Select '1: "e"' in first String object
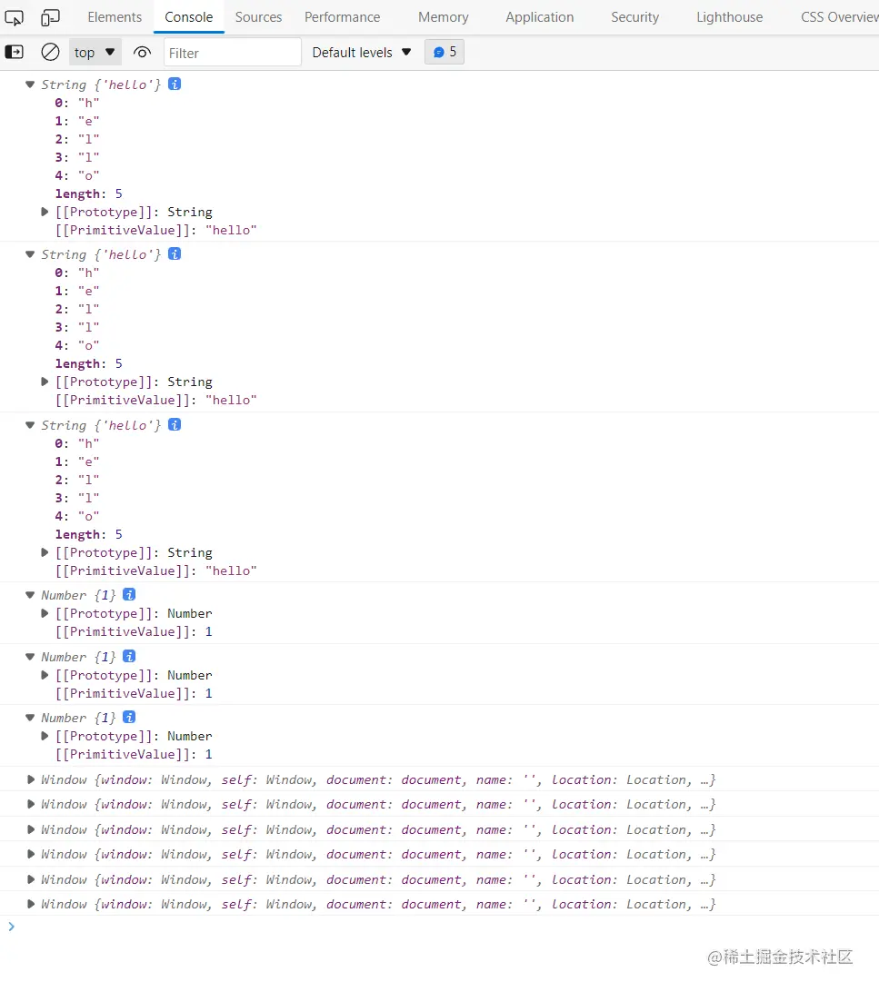The width and height of the screenshot is (879, 992). (76, 121)
